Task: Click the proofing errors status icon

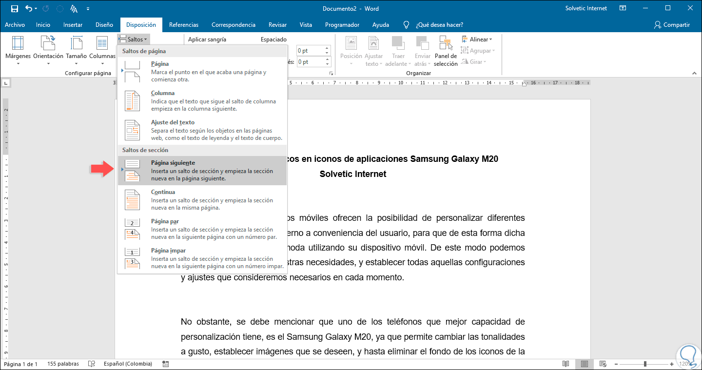Action: pos(91,364)
